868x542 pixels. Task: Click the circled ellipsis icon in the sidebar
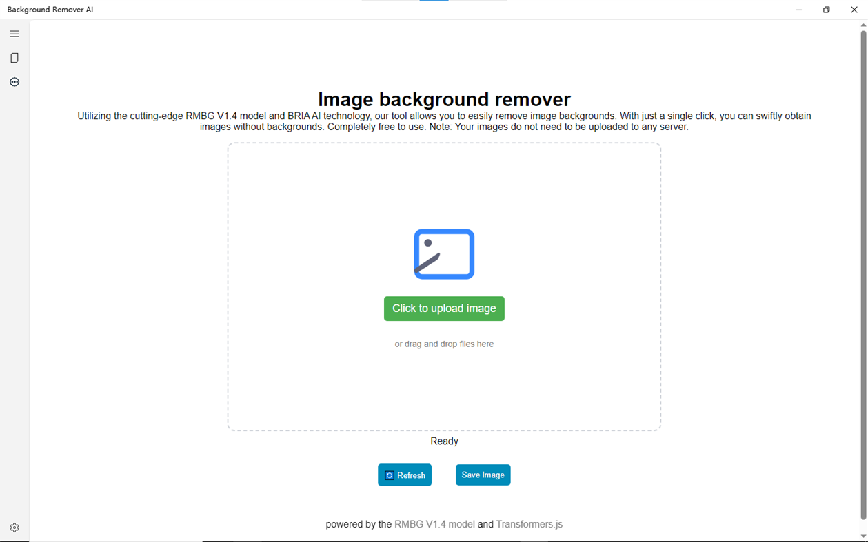click(x=14, y=81)
